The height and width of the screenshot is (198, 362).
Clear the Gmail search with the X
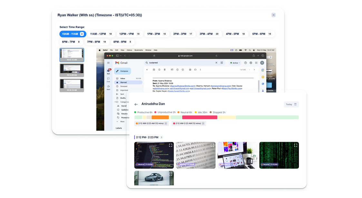pyautogui.click(x=216, y=63)
